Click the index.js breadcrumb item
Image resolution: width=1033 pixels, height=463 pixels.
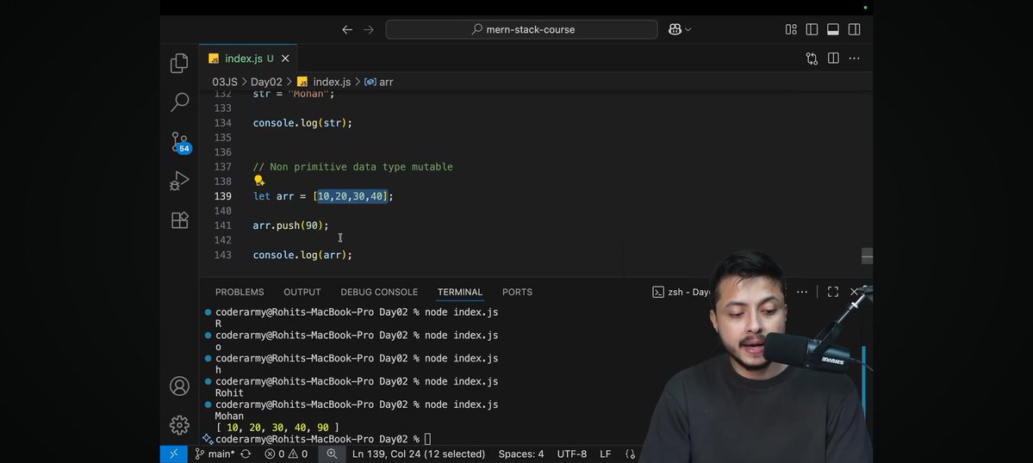pyautogui.click(x=324, y=83)
